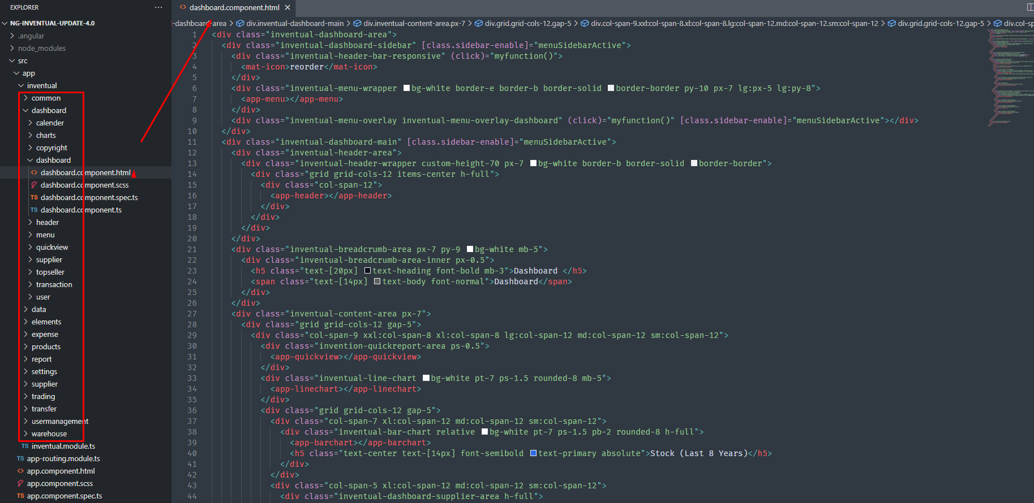
Task: Open dashboard.component.scss file
Action: pos(84,185)
